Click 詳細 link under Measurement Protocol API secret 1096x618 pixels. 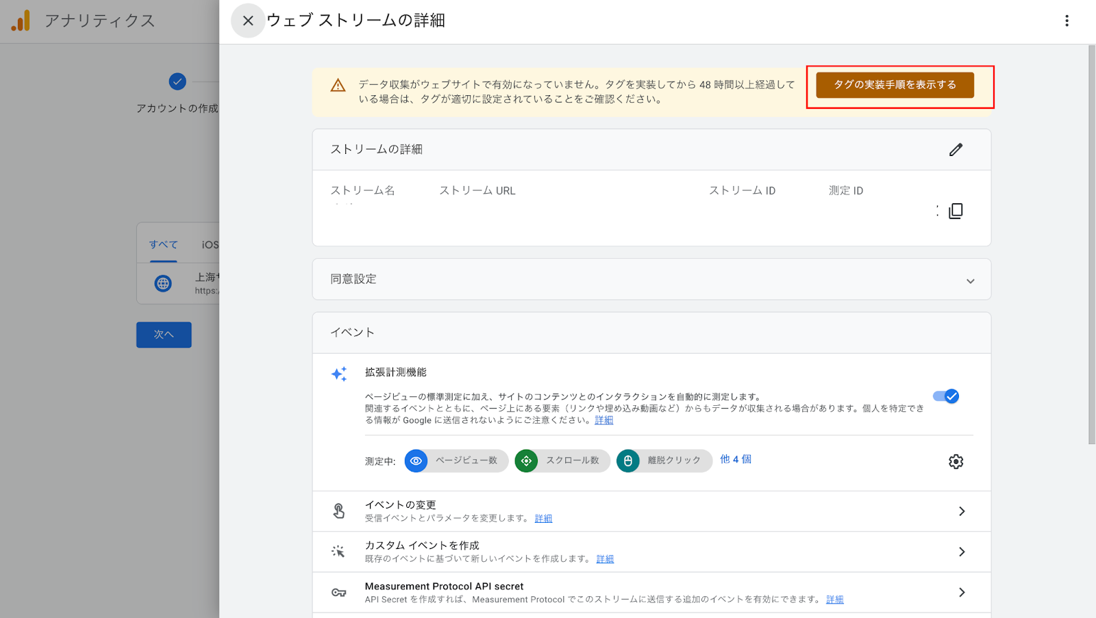834,600
